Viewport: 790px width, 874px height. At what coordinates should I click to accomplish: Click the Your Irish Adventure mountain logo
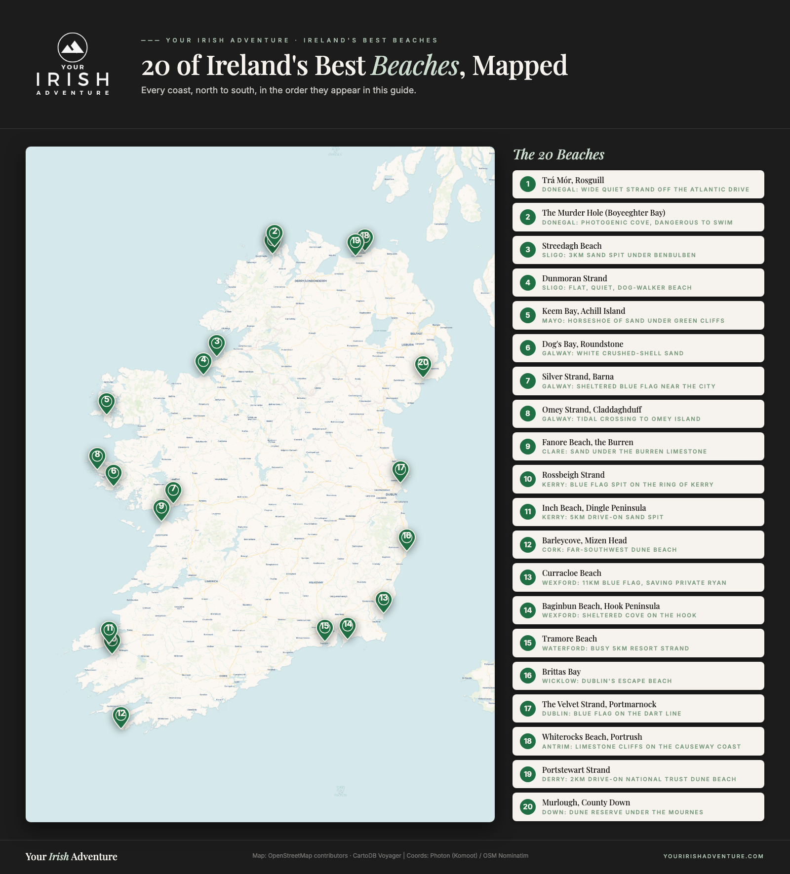[x=73, y=64]
